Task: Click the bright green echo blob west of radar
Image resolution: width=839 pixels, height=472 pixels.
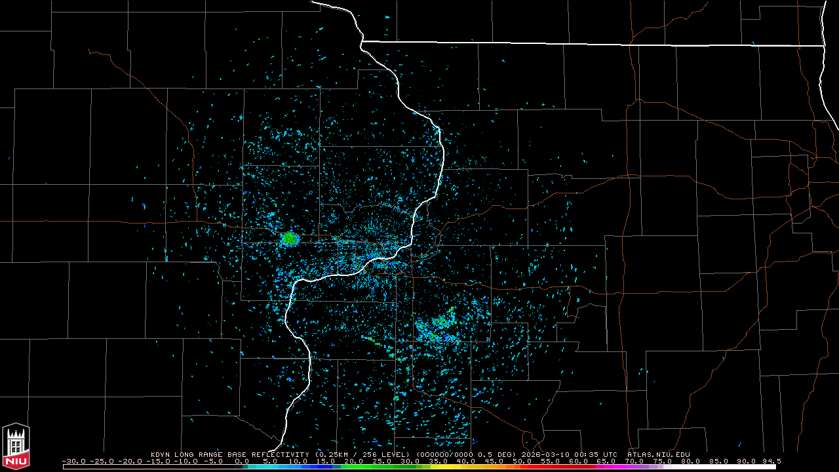Action: tap(289, 239)
